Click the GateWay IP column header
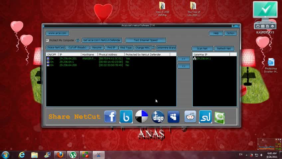The width and height of the screenshot is (282, 159). click(x=211, y=54)
